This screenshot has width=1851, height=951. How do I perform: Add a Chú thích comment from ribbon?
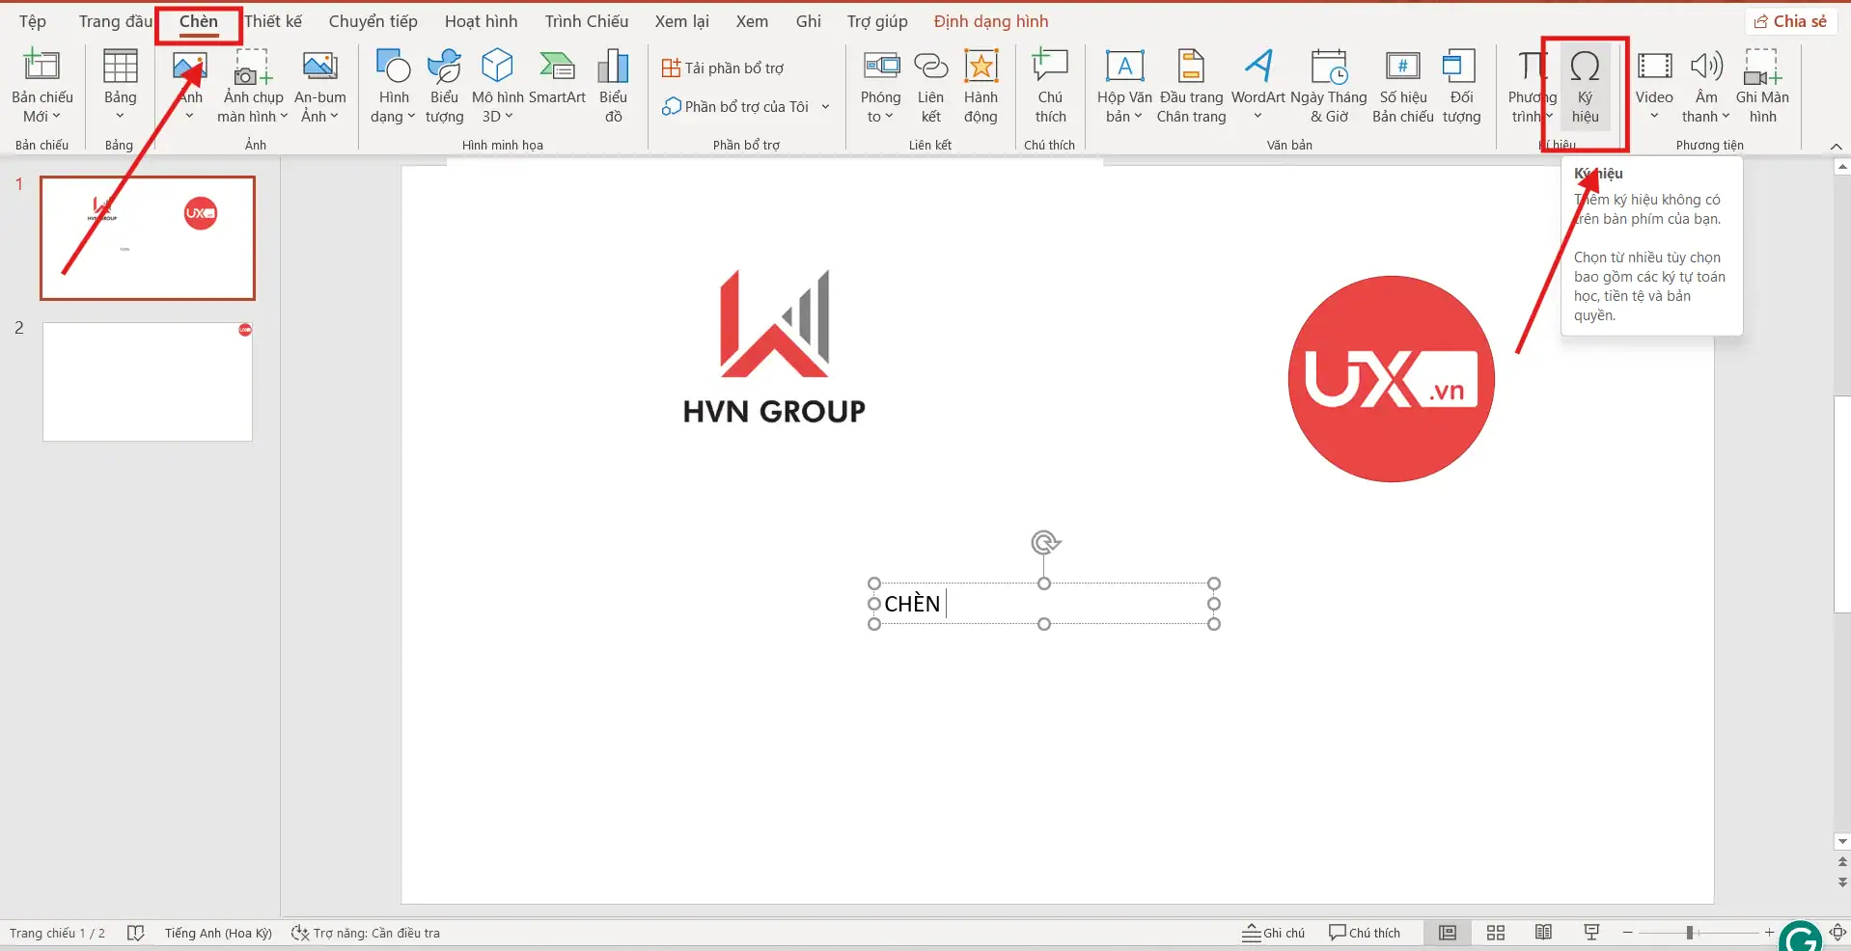[x=1050, y=87]
